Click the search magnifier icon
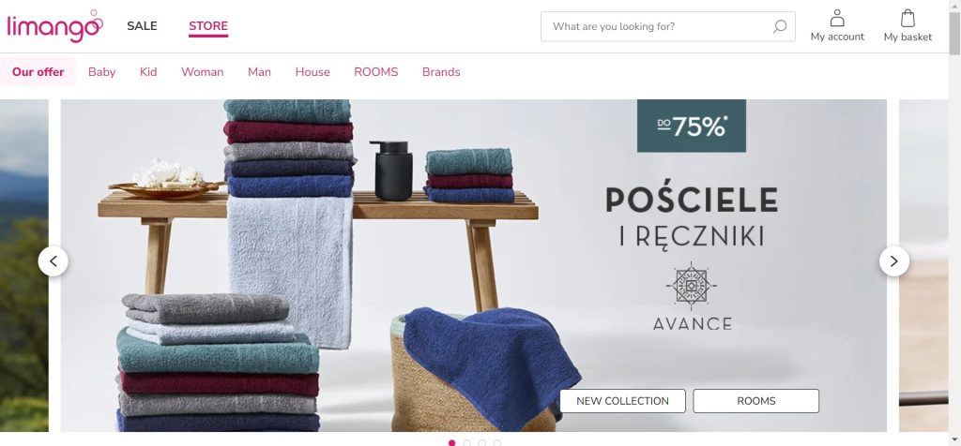The width and height of the screenshot is (961, 446). [x=779, y=26]
